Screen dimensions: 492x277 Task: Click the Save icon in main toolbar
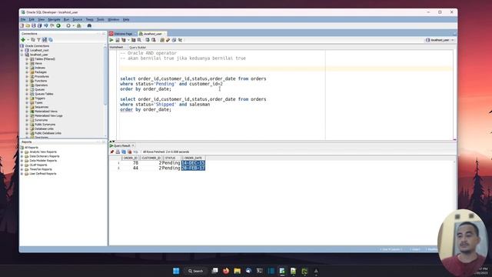click(x=34, y=25)
